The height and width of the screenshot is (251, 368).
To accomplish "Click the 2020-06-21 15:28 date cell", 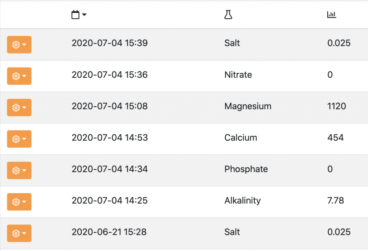I will click(x=109, y=232).
